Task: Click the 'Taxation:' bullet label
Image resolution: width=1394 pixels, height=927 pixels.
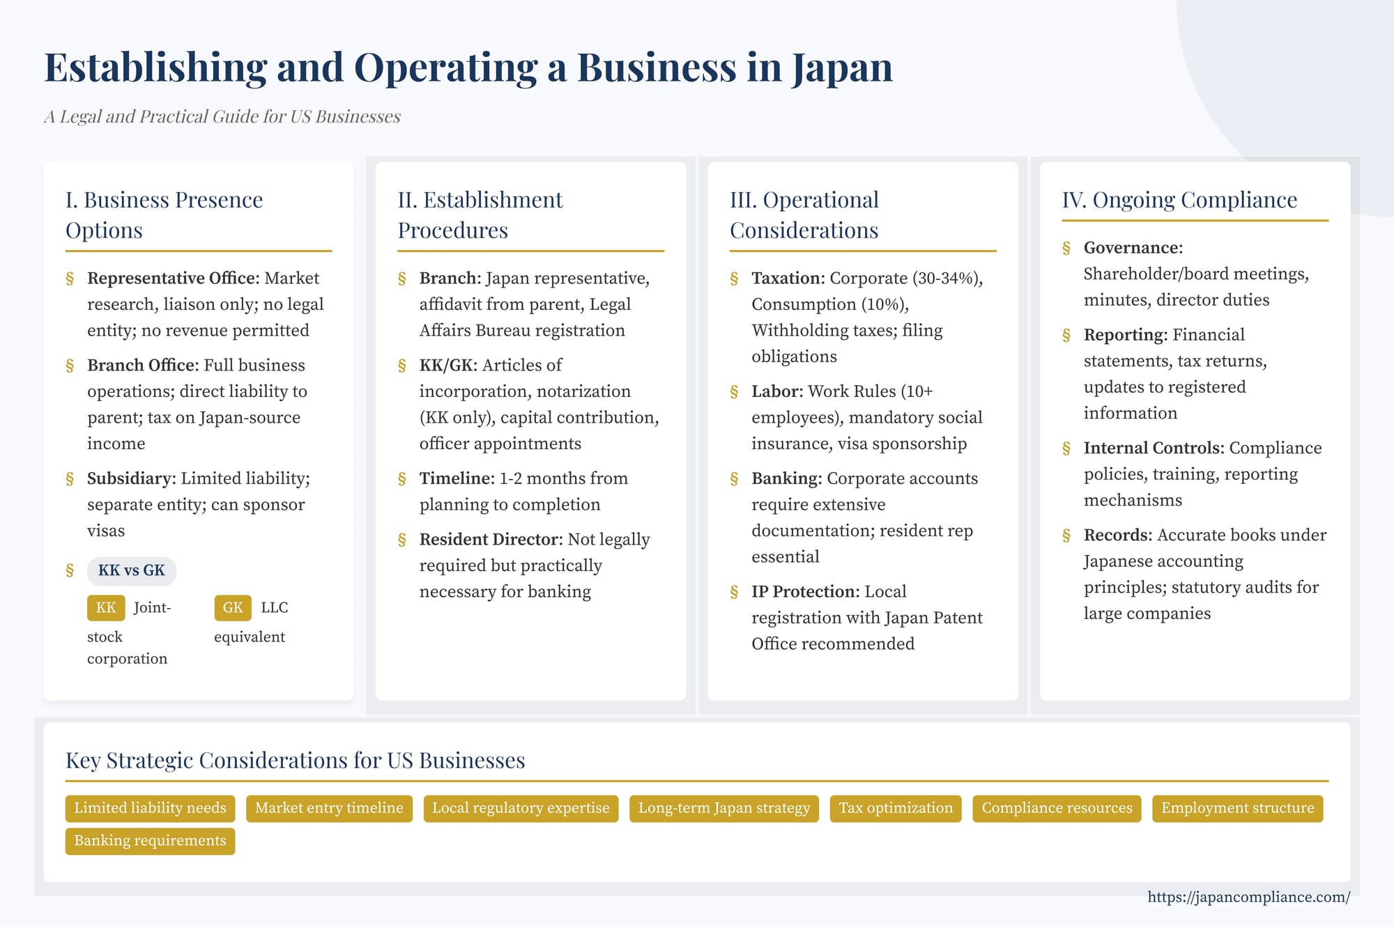Action: pos(788,278)
